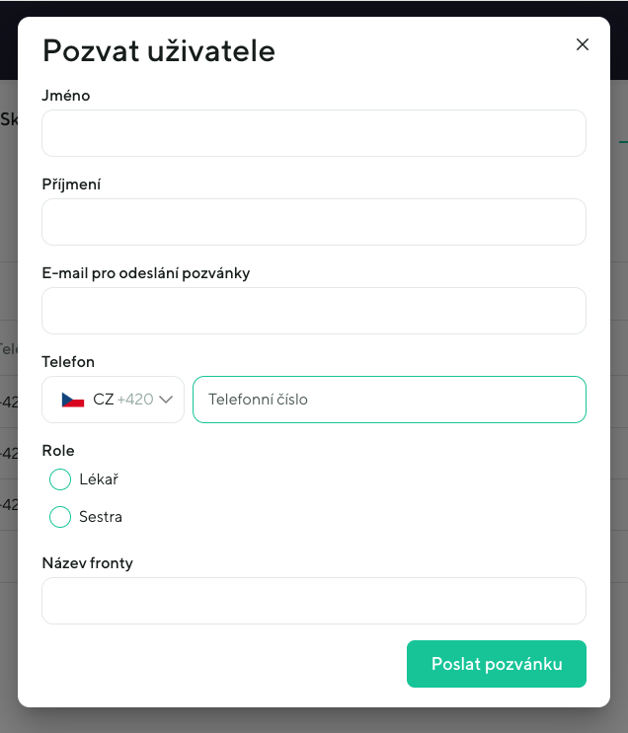Click the Pozvat uživatele dialog title
This screenshot has width=628, height=733.
[158, 50]
